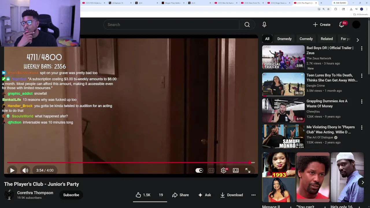The image size is (370, 208).
Task: Start voice search with microphone icon
Action: pyautogui.click(x=264, y=25)
